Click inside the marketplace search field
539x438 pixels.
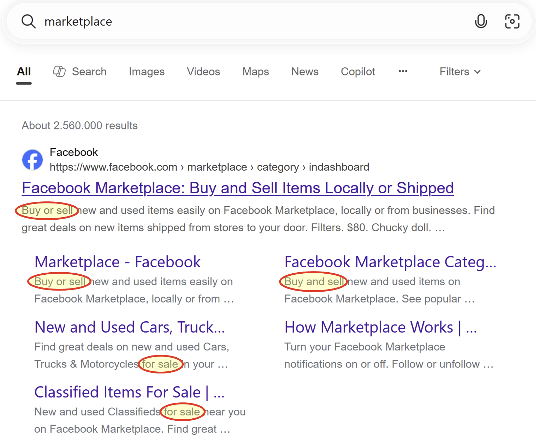click(x=247, y=22)
